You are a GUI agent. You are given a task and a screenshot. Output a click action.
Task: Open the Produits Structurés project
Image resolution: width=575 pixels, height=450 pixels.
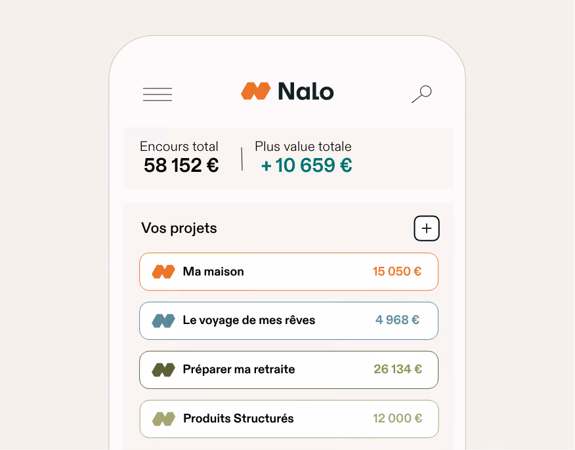tap(289, 419)
